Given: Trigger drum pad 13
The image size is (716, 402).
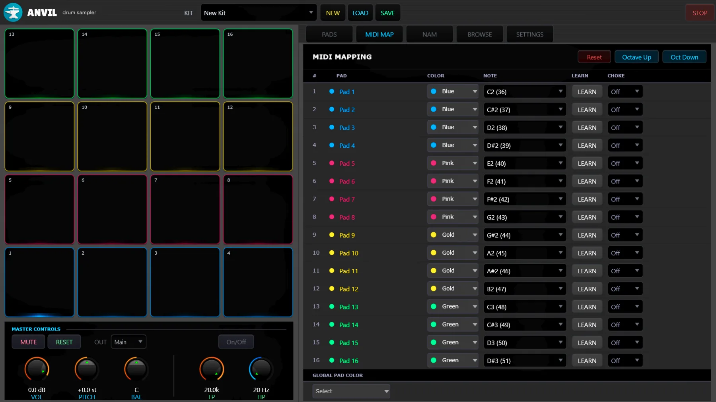Looking at the screenshot, I should pos(39,64).
